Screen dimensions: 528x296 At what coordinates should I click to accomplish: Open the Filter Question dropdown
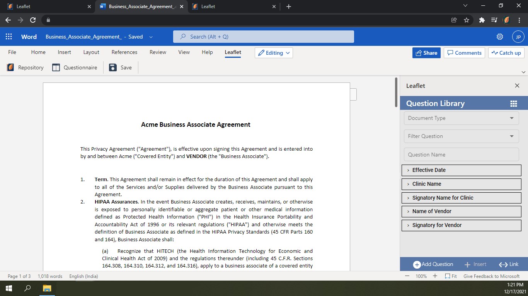tap(461, 136)
